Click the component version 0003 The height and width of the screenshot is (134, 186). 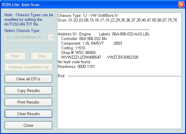coord(118,43)
